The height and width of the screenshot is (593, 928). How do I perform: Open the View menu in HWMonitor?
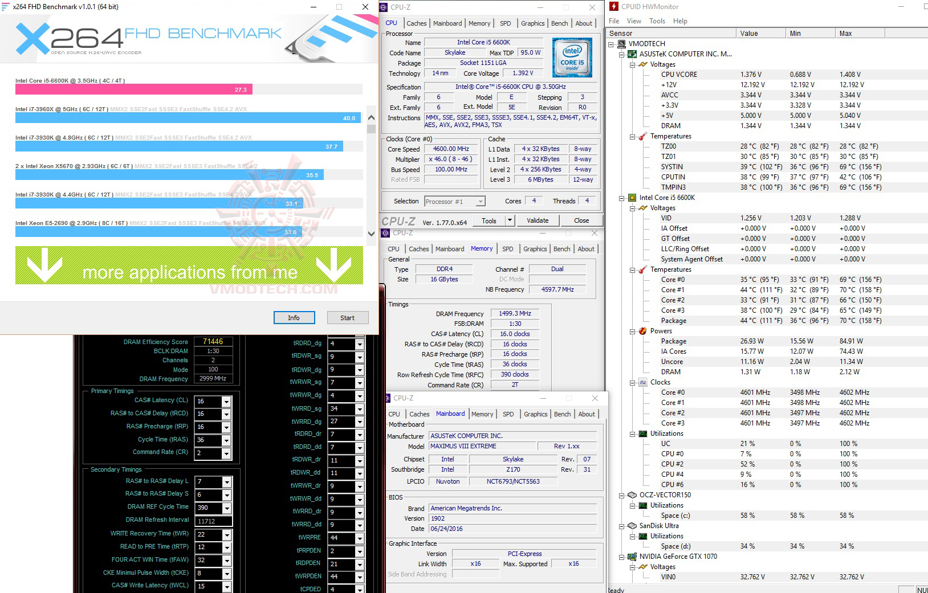[634, 21]
